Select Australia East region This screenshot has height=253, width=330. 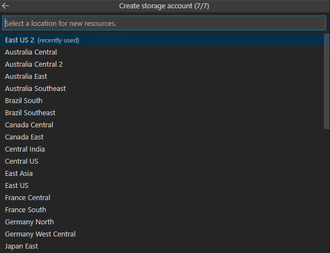(162, 77)
